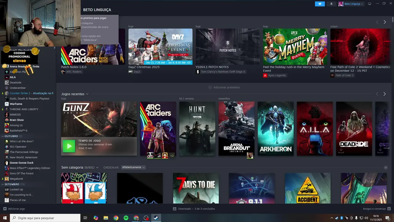Collapse Sem categoria shelf chevron
This screenshot has width=394, height=222.
click(x=385, y=167)
